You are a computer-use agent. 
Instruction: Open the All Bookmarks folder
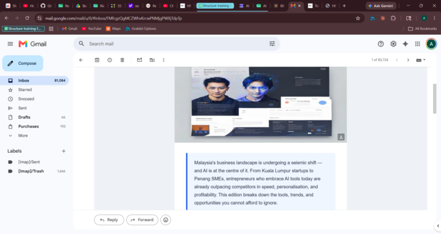click(x=423, y=29)
